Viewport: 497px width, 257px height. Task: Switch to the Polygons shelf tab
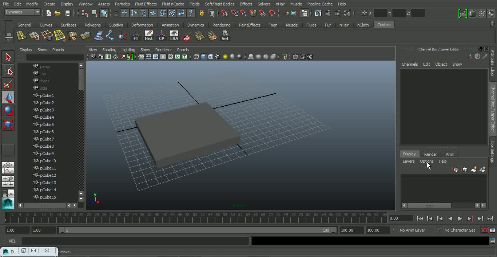pos(92,25)
